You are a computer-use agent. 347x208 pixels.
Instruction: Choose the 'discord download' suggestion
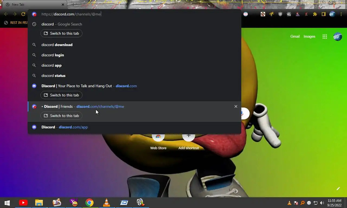click(x=134, y=45)
